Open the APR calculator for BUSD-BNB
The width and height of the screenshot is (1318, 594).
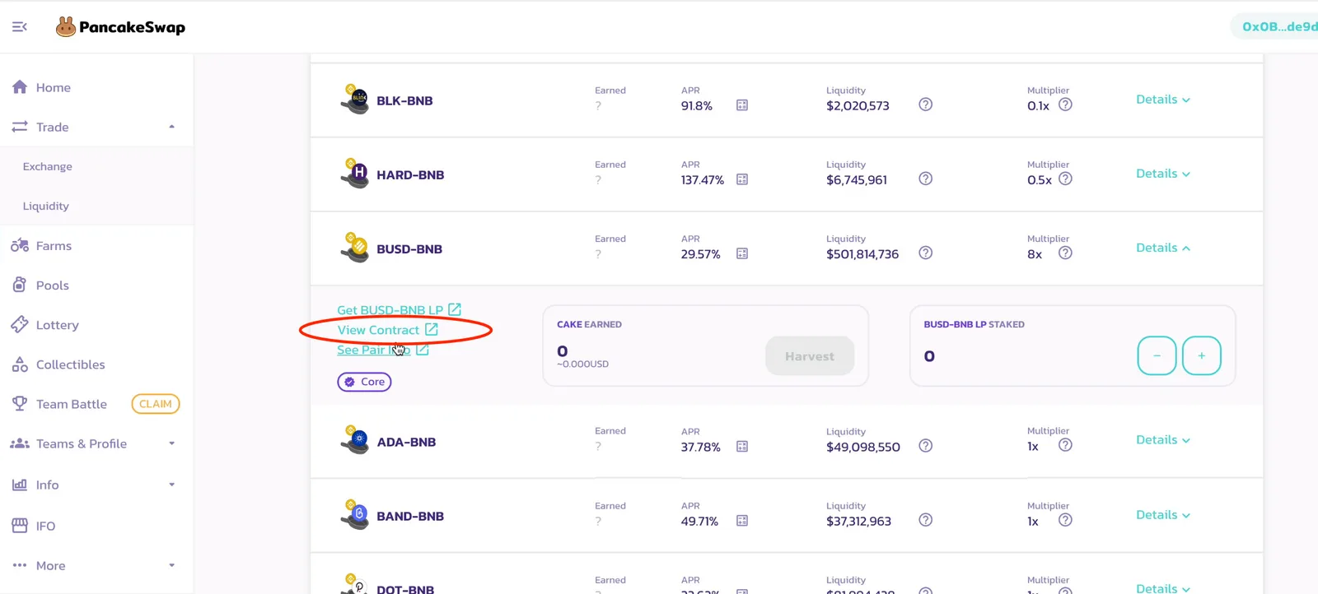(x=742, y=253)
